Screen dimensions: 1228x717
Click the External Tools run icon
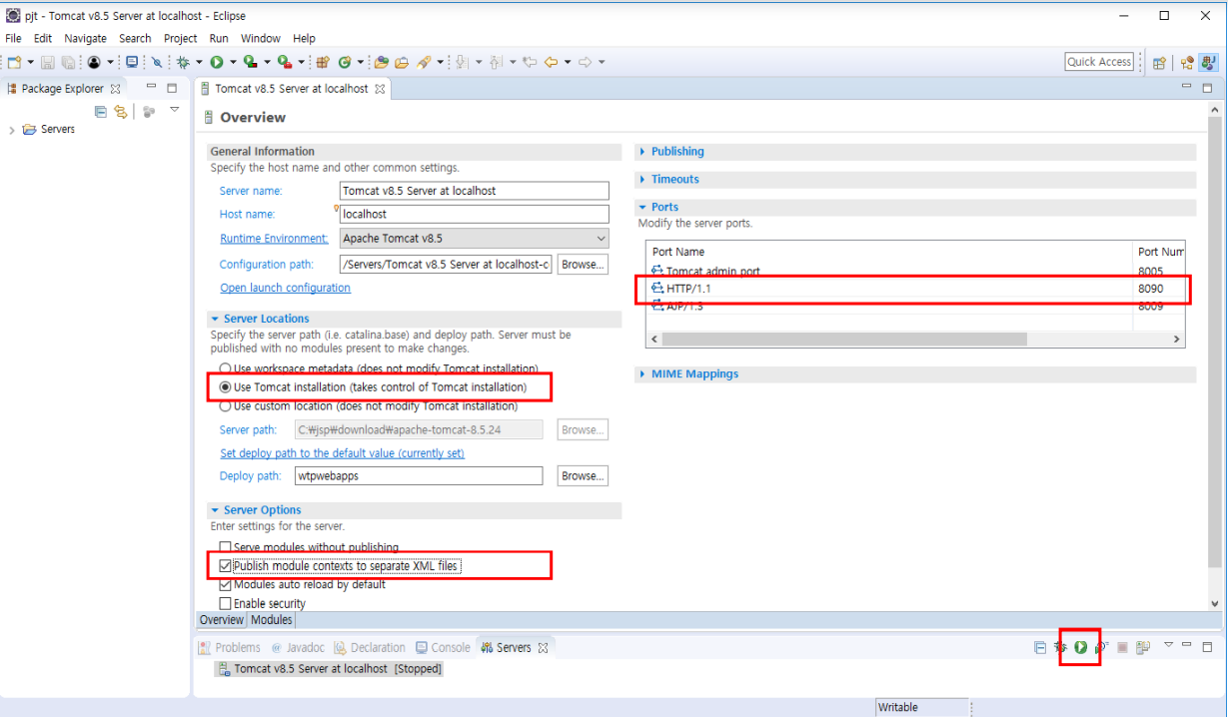tap(284, 62)
